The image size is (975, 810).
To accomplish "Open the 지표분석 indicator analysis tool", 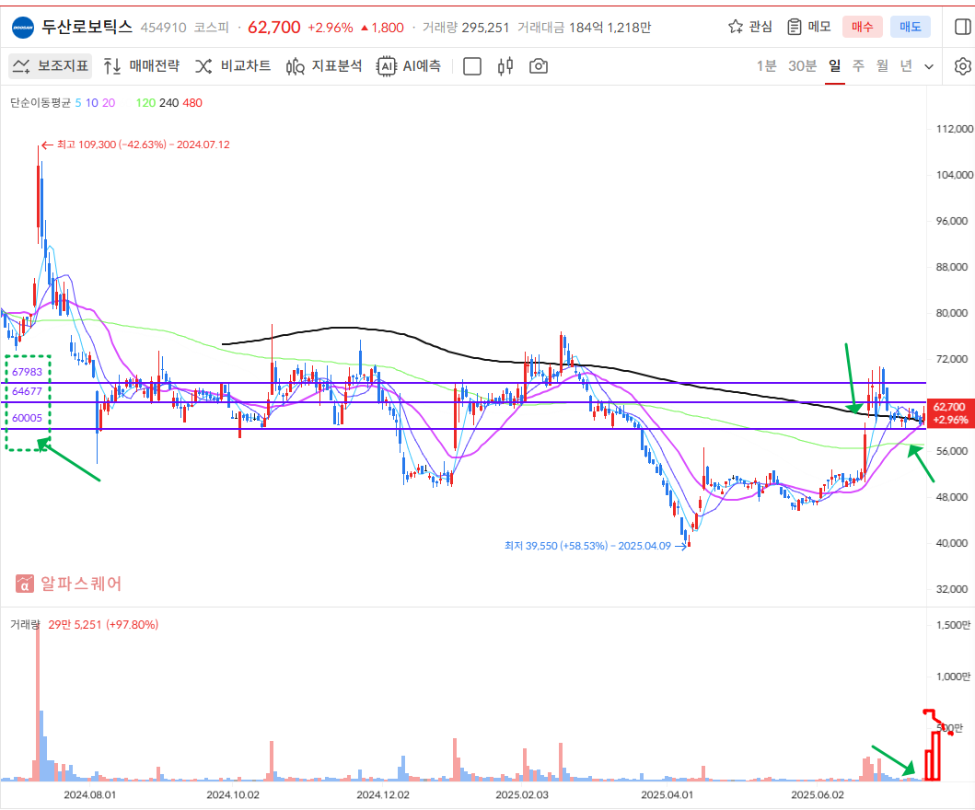I will (324, 66).
